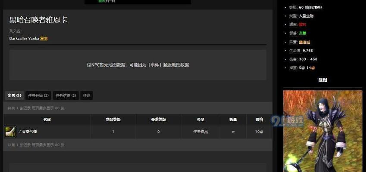
Task: Sort the table by 名称 column header
Action: (x=47, y=120)
